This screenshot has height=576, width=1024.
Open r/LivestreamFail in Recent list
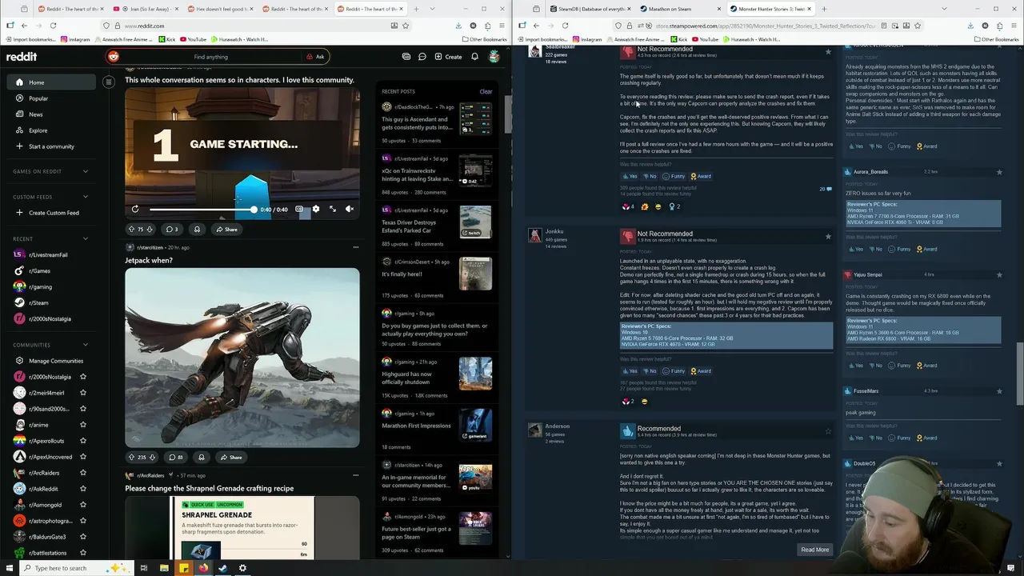[48, 255]
